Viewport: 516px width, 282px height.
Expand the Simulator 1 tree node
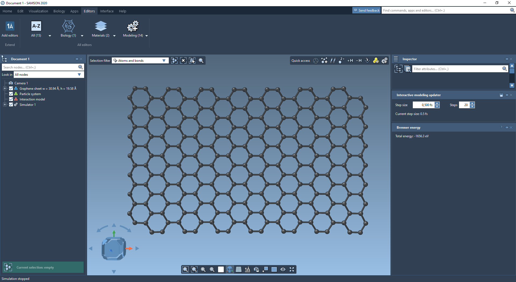click(x=5, y=104)
